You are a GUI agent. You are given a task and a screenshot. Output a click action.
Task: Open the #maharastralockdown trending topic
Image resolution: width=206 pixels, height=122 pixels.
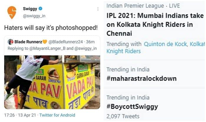pyautogui.click(x=142, y=78)
